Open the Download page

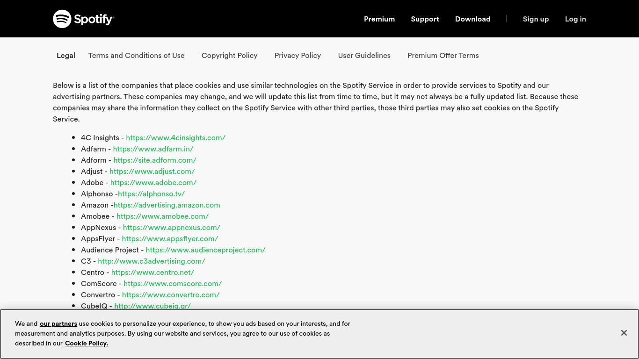pyautogui.click(x=472, y=19)
